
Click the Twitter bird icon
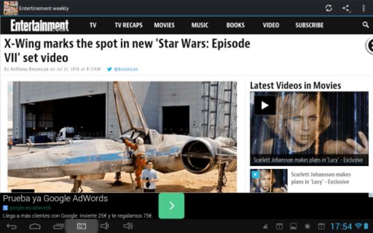point(110,69)
